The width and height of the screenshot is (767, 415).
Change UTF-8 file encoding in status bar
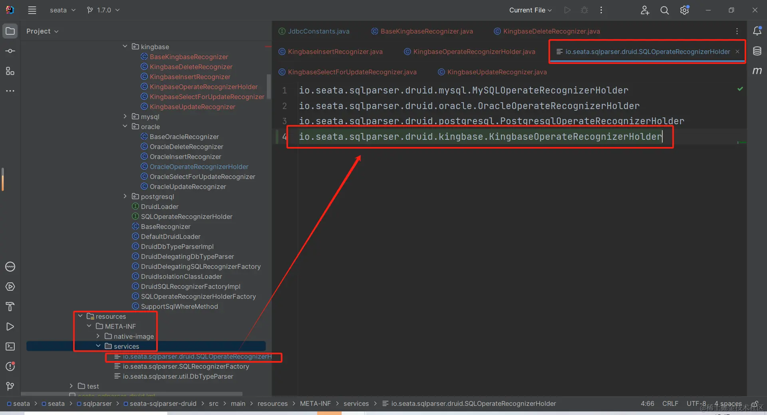(696, 403)
